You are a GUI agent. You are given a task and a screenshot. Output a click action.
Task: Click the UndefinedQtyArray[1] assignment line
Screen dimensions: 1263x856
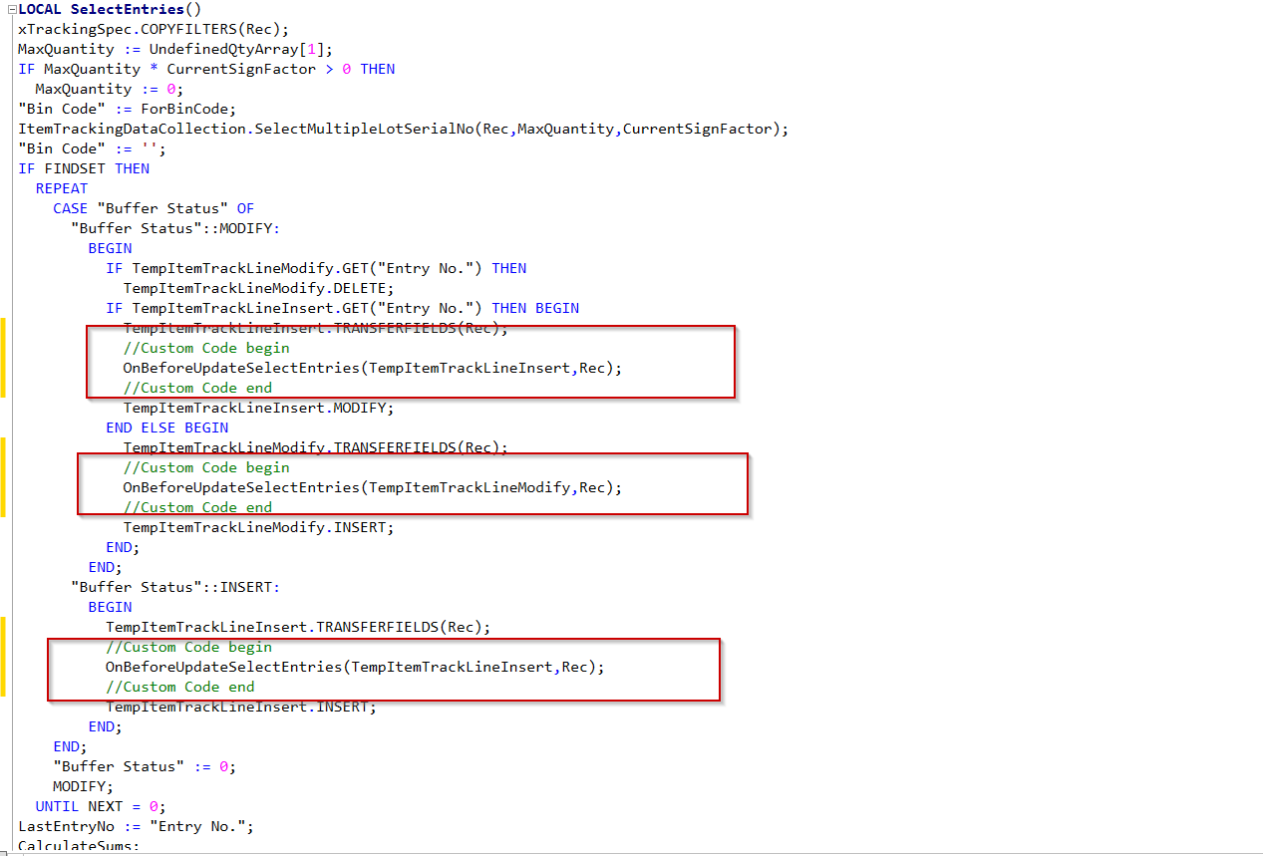pyautogui.click(x=175, y=49)
